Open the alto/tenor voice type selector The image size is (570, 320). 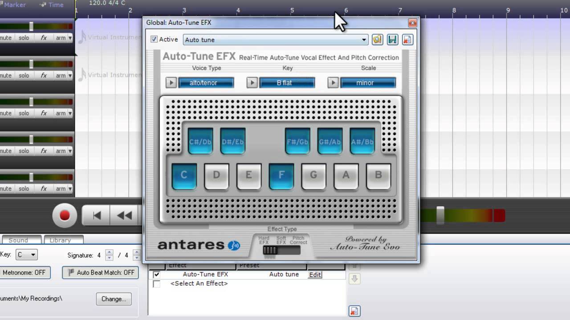(x=206, y=83)
